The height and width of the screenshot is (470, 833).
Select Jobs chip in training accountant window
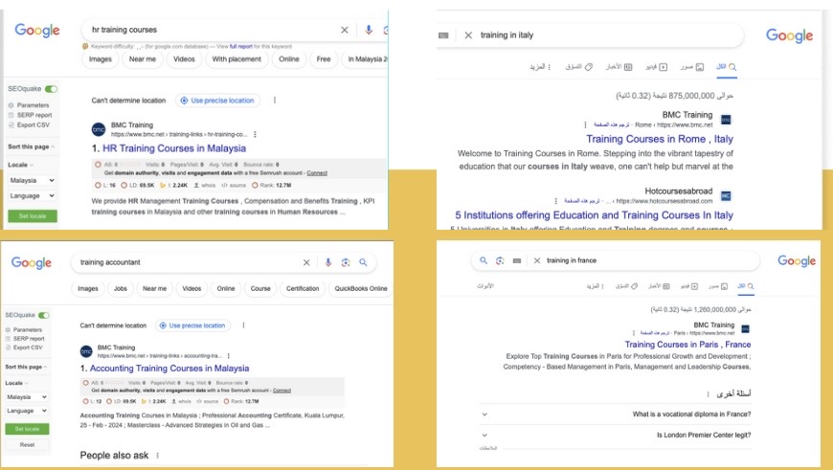click(x=121, y=288)
